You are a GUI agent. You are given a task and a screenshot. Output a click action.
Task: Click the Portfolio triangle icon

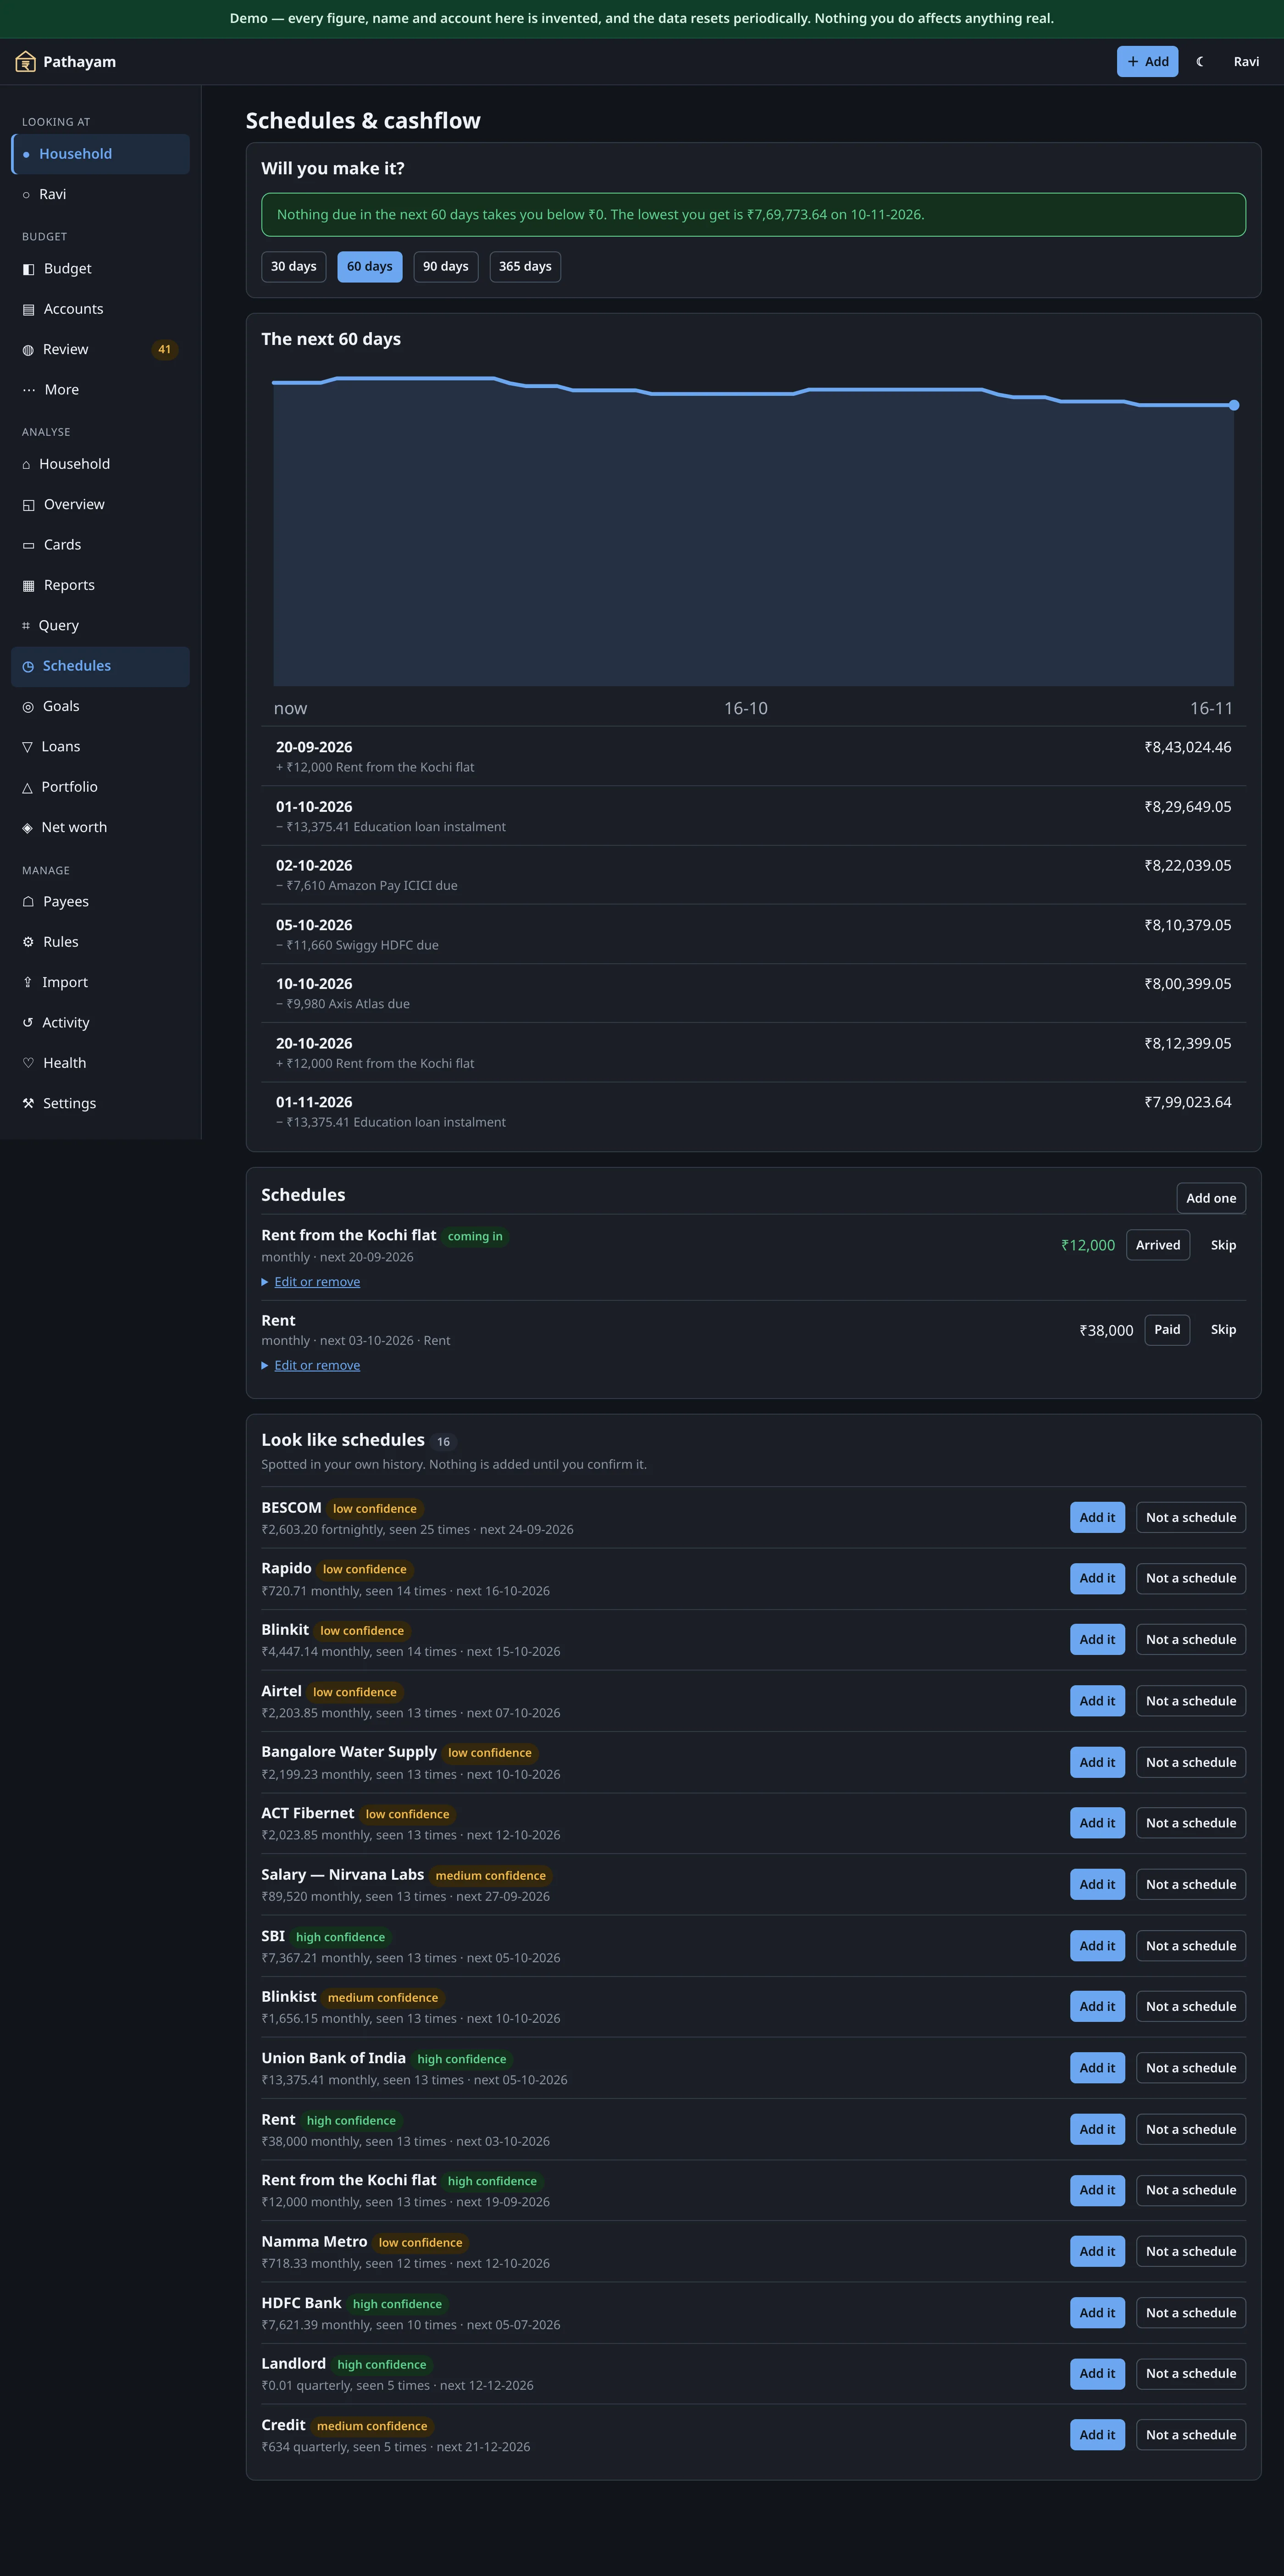tap(27, 788)
